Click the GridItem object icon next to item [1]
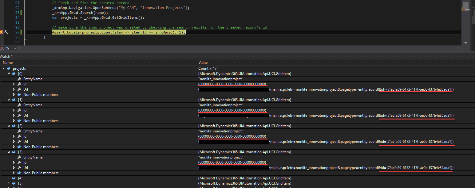The image size is (475, 188). (x=14, y=100)
